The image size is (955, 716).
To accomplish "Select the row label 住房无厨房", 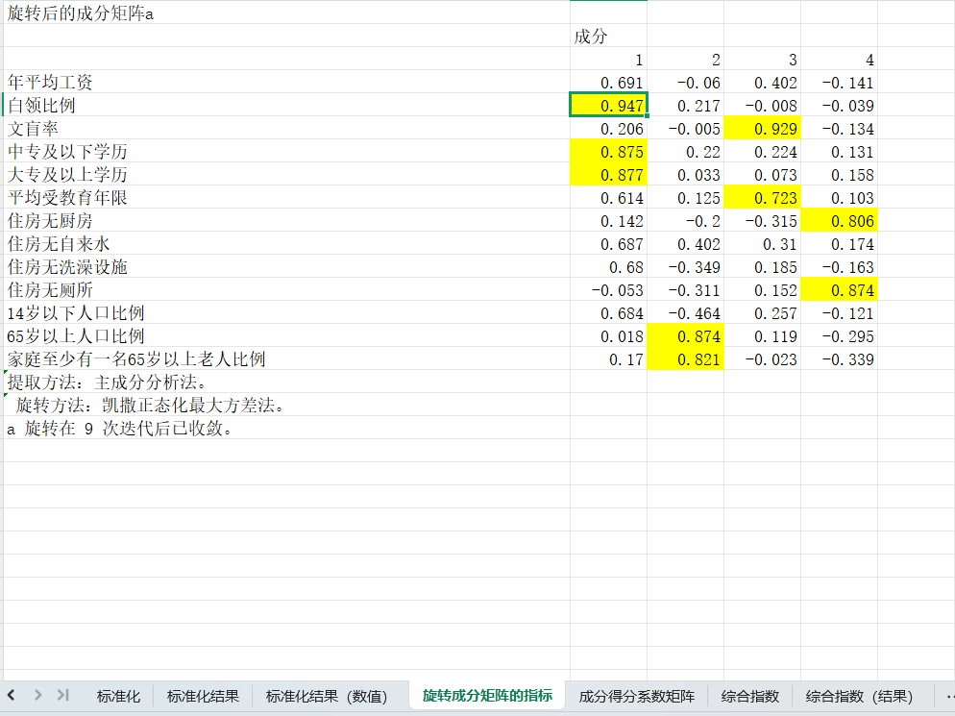I will 286,221.
